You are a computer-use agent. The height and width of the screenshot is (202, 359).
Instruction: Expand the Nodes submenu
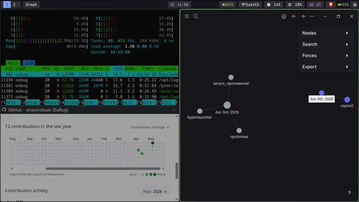[325, 33]
